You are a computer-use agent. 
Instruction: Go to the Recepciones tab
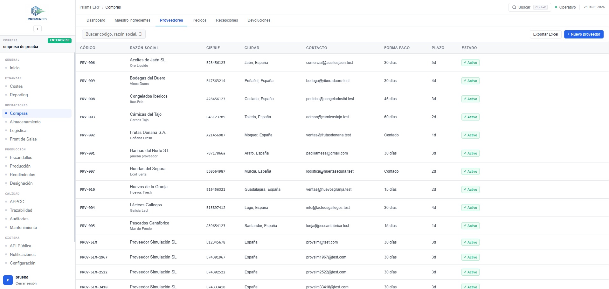coord(226,20)
